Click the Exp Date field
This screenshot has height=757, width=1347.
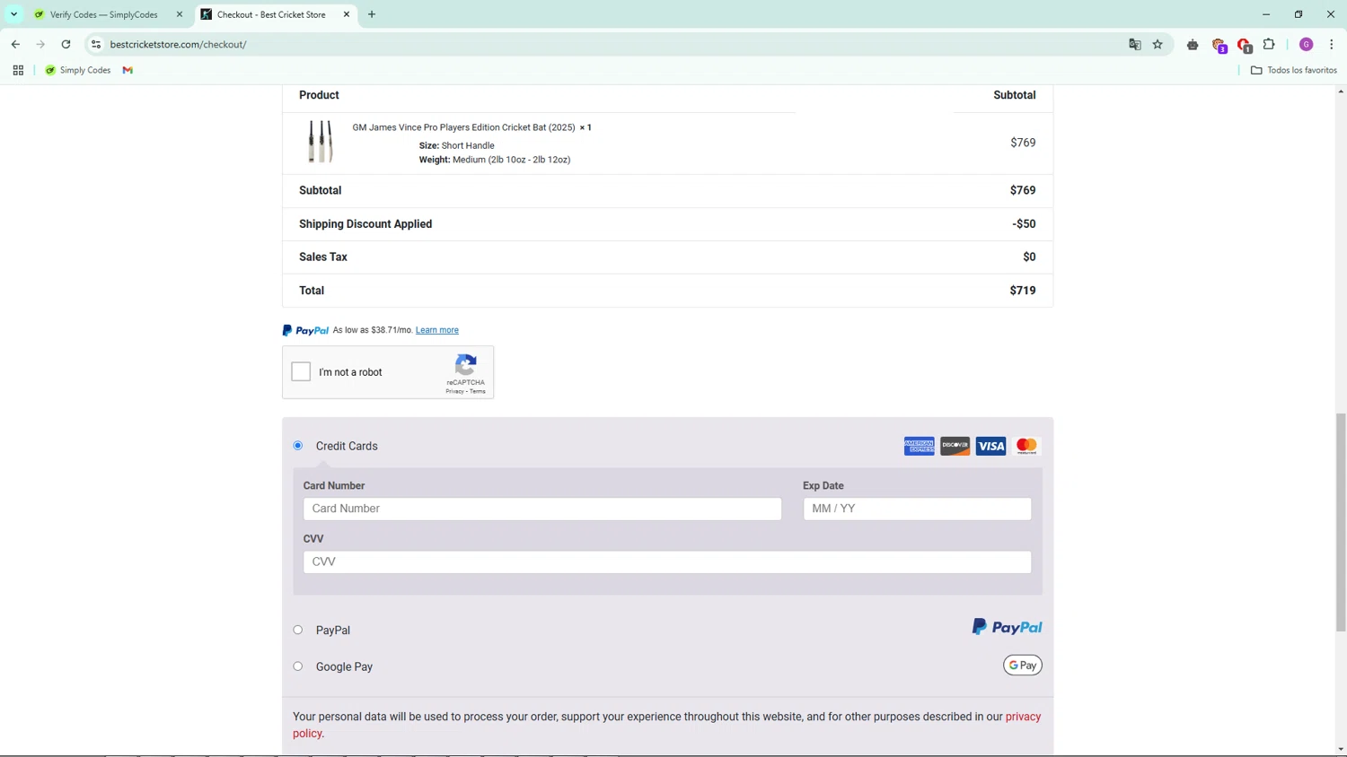point(917,509)
